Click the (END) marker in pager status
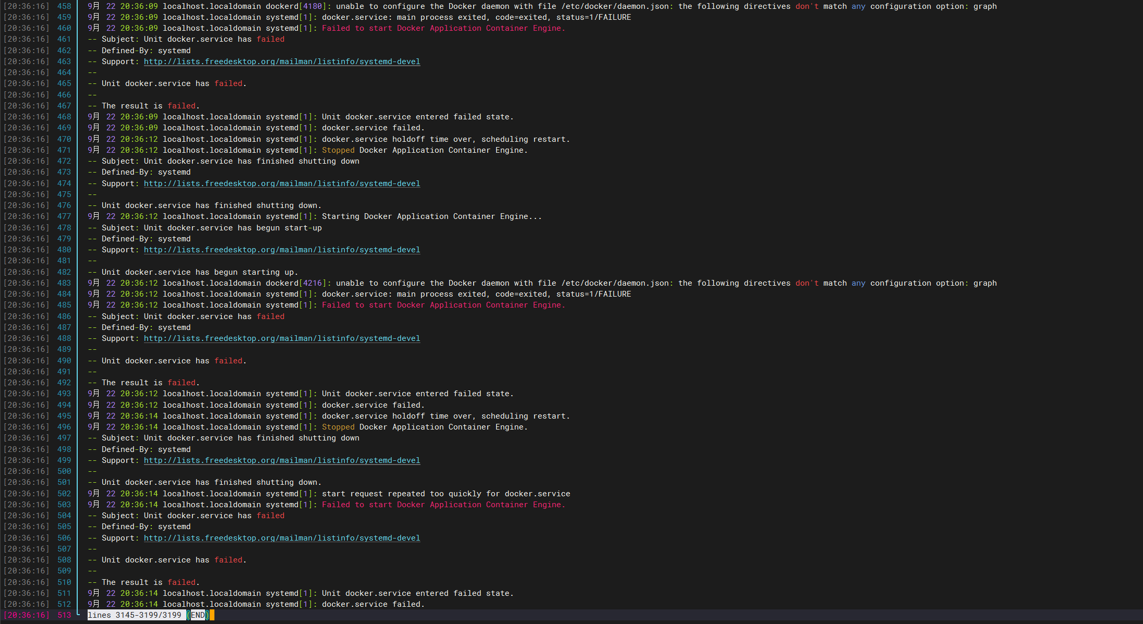The height and width of the screenshot is (624, 1143). [x=198, y=615]
